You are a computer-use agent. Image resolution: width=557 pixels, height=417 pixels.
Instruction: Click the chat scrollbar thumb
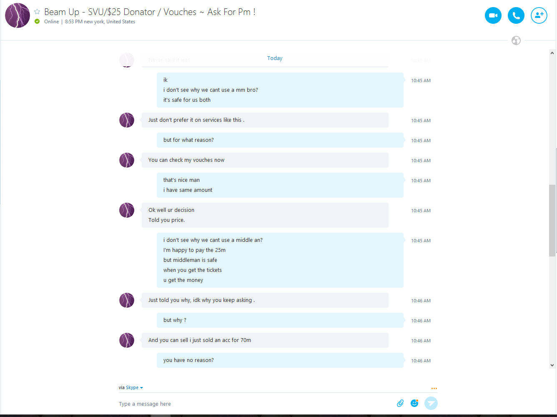coord(552,220)
